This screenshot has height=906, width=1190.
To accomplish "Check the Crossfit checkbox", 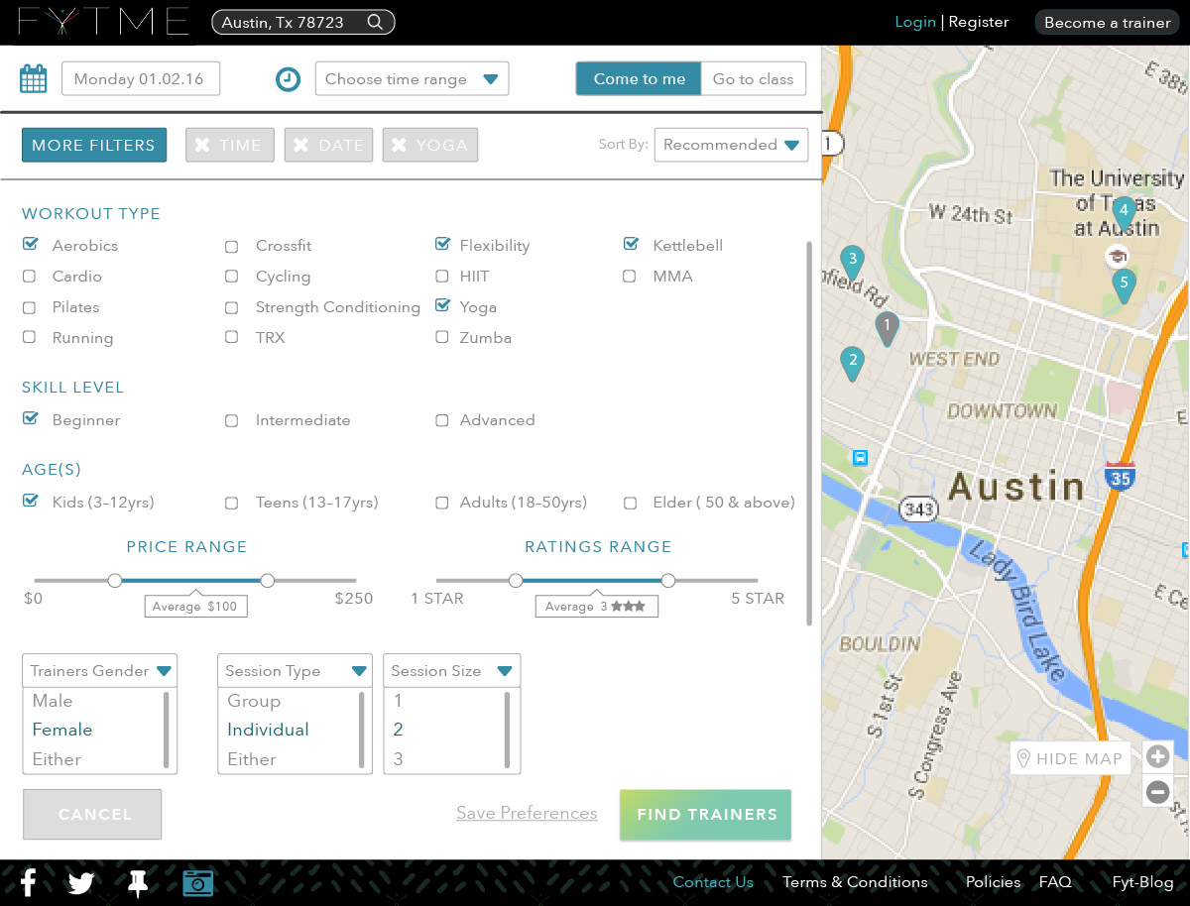I will 231,246.
